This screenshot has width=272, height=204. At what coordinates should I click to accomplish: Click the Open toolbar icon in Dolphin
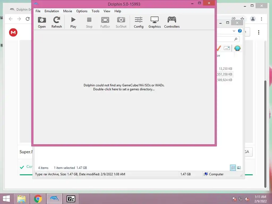(42, 22)
